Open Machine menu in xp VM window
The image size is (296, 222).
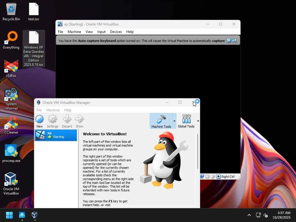point(74,32)
